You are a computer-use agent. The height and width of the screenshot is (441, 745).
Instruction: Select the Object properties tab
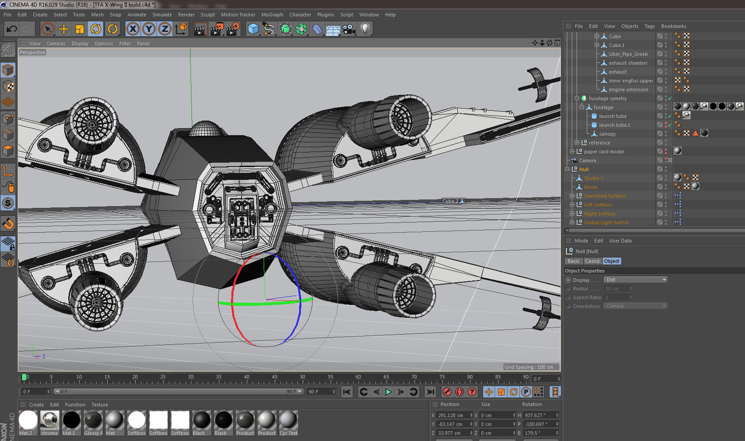coord(611,261)
